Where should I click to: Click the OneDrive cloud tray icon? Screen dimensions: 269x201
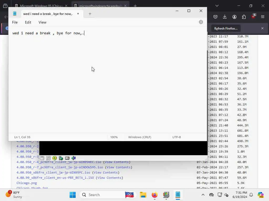pyautogui.click(x=211, y=195)
